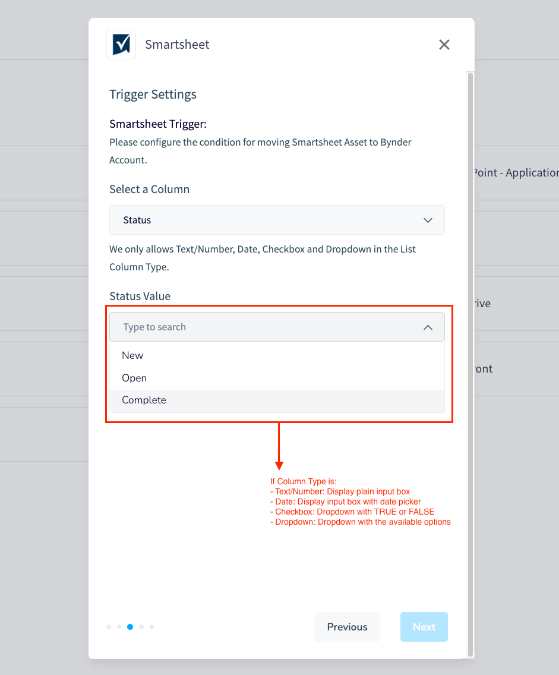The width and height of the screenshot is (559, 675).
Task: Click the Next button
Action: click(424, 626)
